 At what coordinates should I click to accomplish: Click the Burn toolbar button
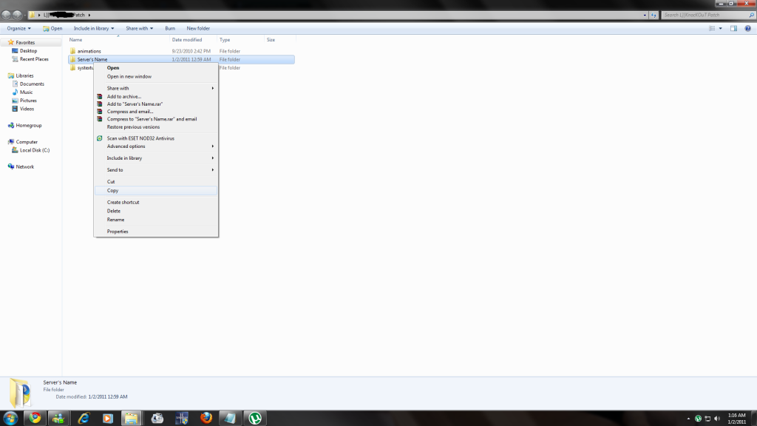point(170,28)
